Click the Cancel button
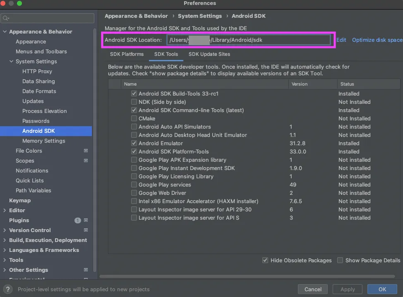The height and width of the screenshot is (297, 403). coord(313,289)
